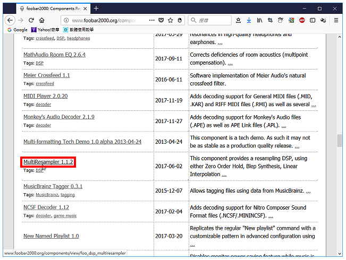Click the scrollbar down arrow

340,254
